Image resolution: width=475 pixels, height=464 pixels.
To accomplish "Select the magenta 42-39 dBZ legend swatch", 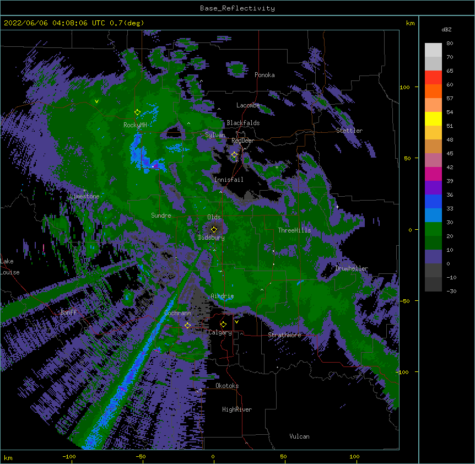I will 433,174.
